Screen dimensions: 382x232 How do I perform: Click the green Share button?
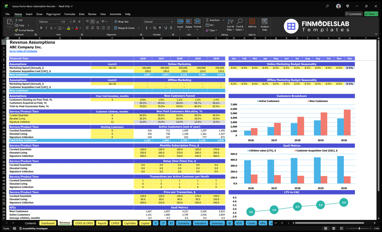coord(371,14)
